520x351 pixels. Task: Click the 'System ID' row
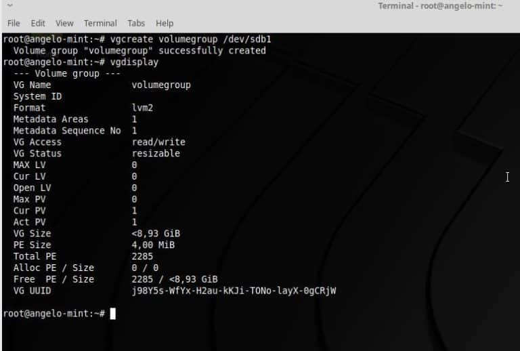coord(37,96)
